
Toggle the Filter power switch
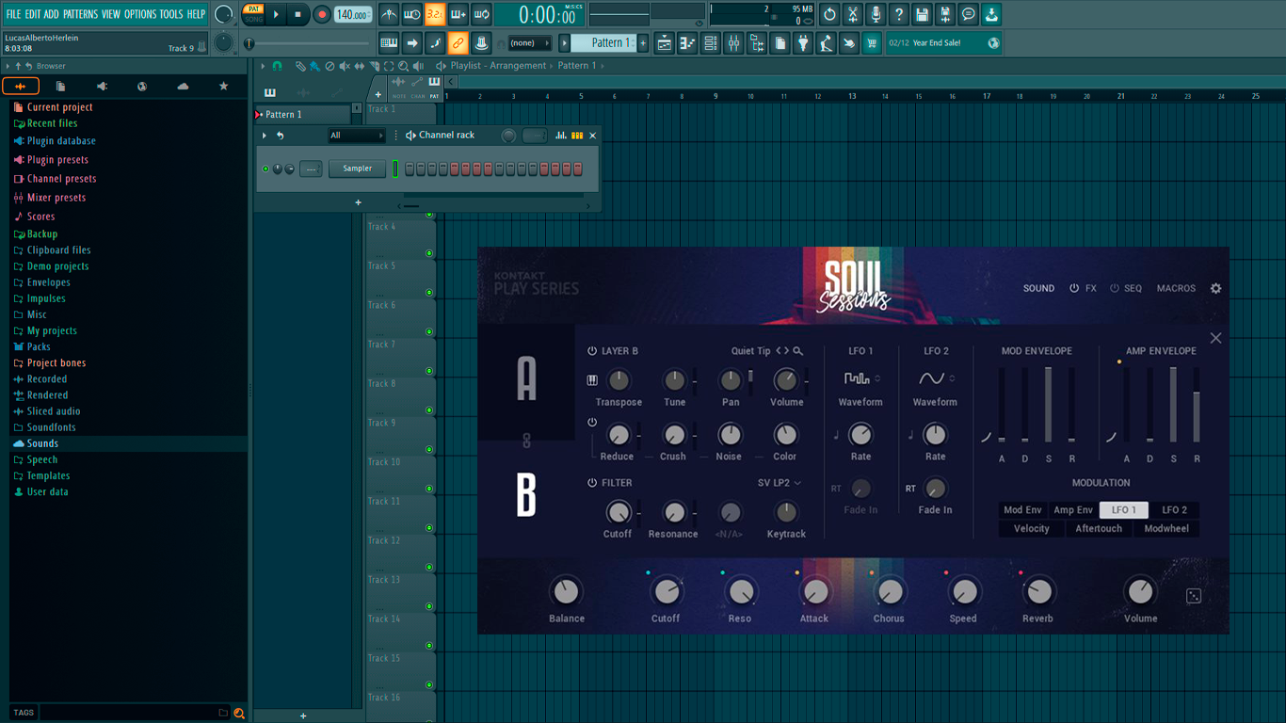point(592,483)
